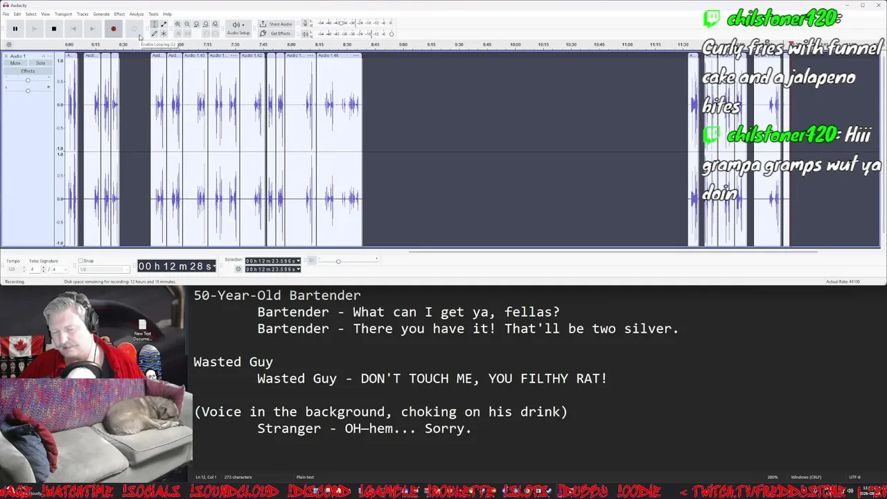Open the File menu
Viewport: 887px width, 499px height.
click(x=6, y=14)
